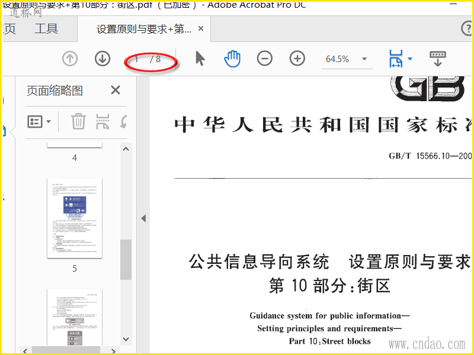Open the 主页 tab at left edge

pos(9,29)
